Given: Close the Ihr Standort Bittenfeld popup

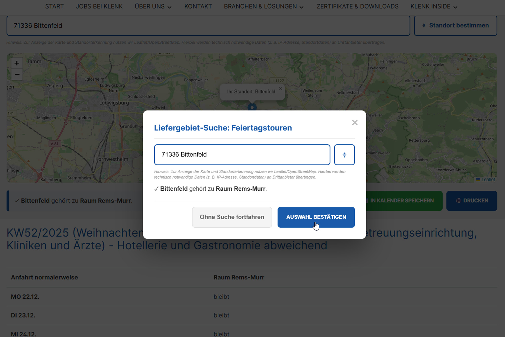Looking at the screenshot, I should coord(280,88).
